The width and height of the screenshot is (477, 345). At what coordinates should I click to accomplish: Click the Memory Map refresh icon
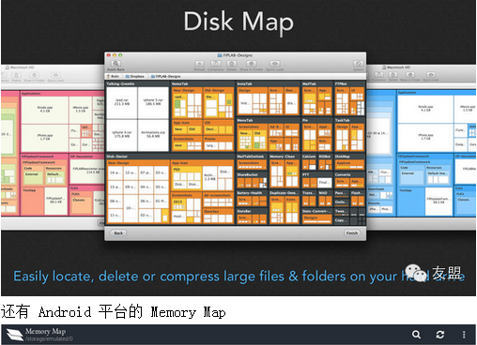440,335
